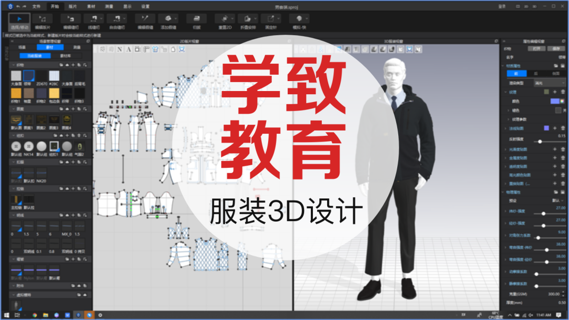Click the 打开 button in properties panel
Viewport: 569px width, 320px height.
(536, 48)
